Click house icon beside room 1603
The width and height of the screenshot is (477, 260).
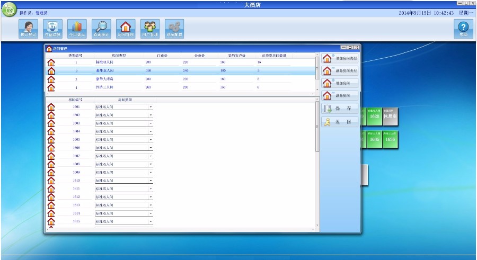(x=51, y=123)
